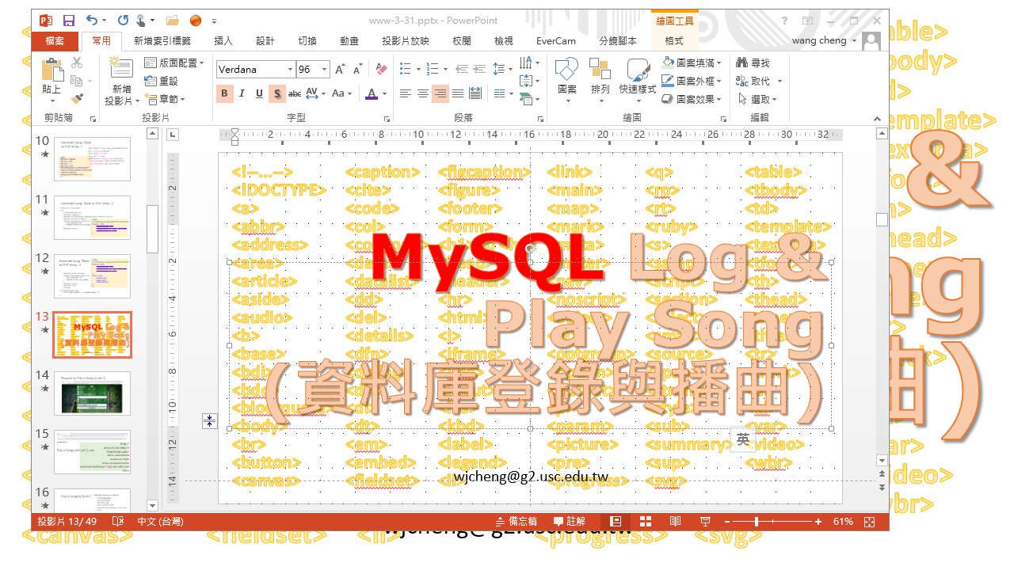Select slide 14 thumbnail
Image resolution: width=1014 pixels, height=570 pixels.
[x=92, y=393]
